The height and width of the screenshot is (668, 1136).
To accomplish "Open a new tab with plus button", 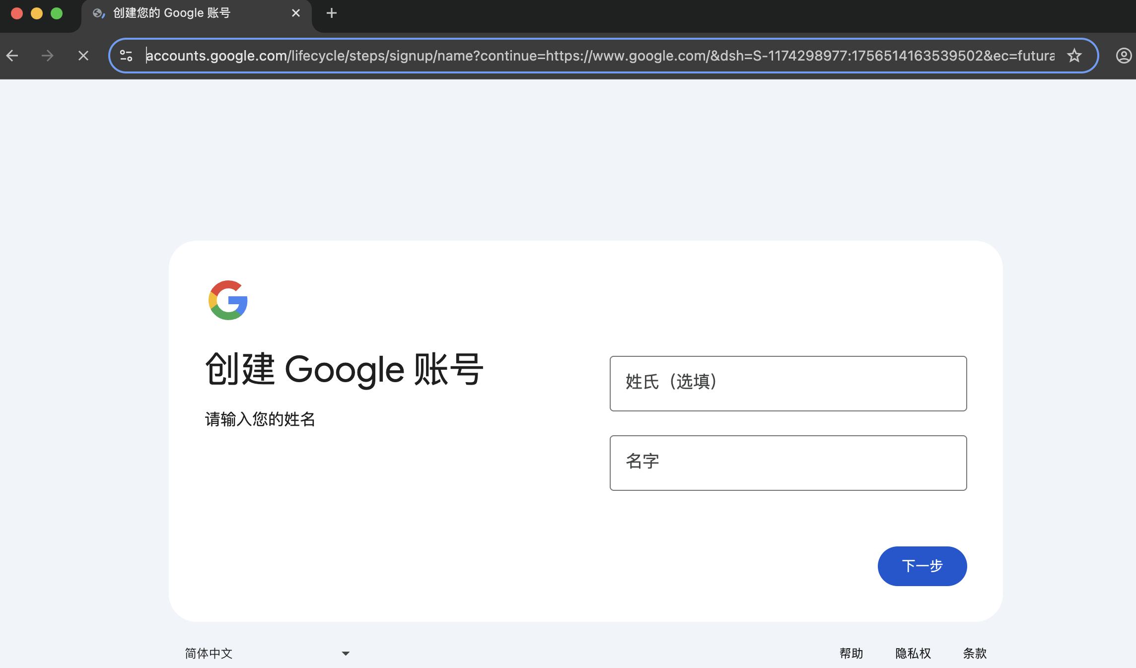I will (332, 13).
